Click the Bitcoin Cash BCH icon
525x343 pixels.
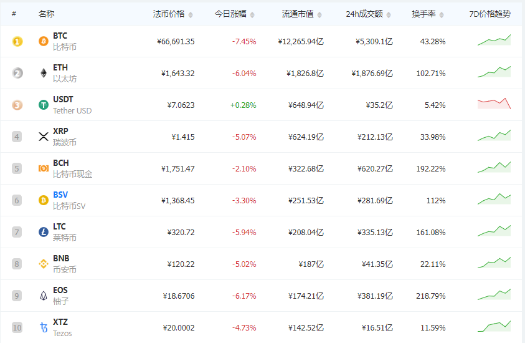[x=44, y=168]
